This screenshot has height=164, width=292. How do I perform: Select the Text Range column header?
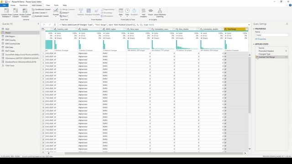[236, 29]
